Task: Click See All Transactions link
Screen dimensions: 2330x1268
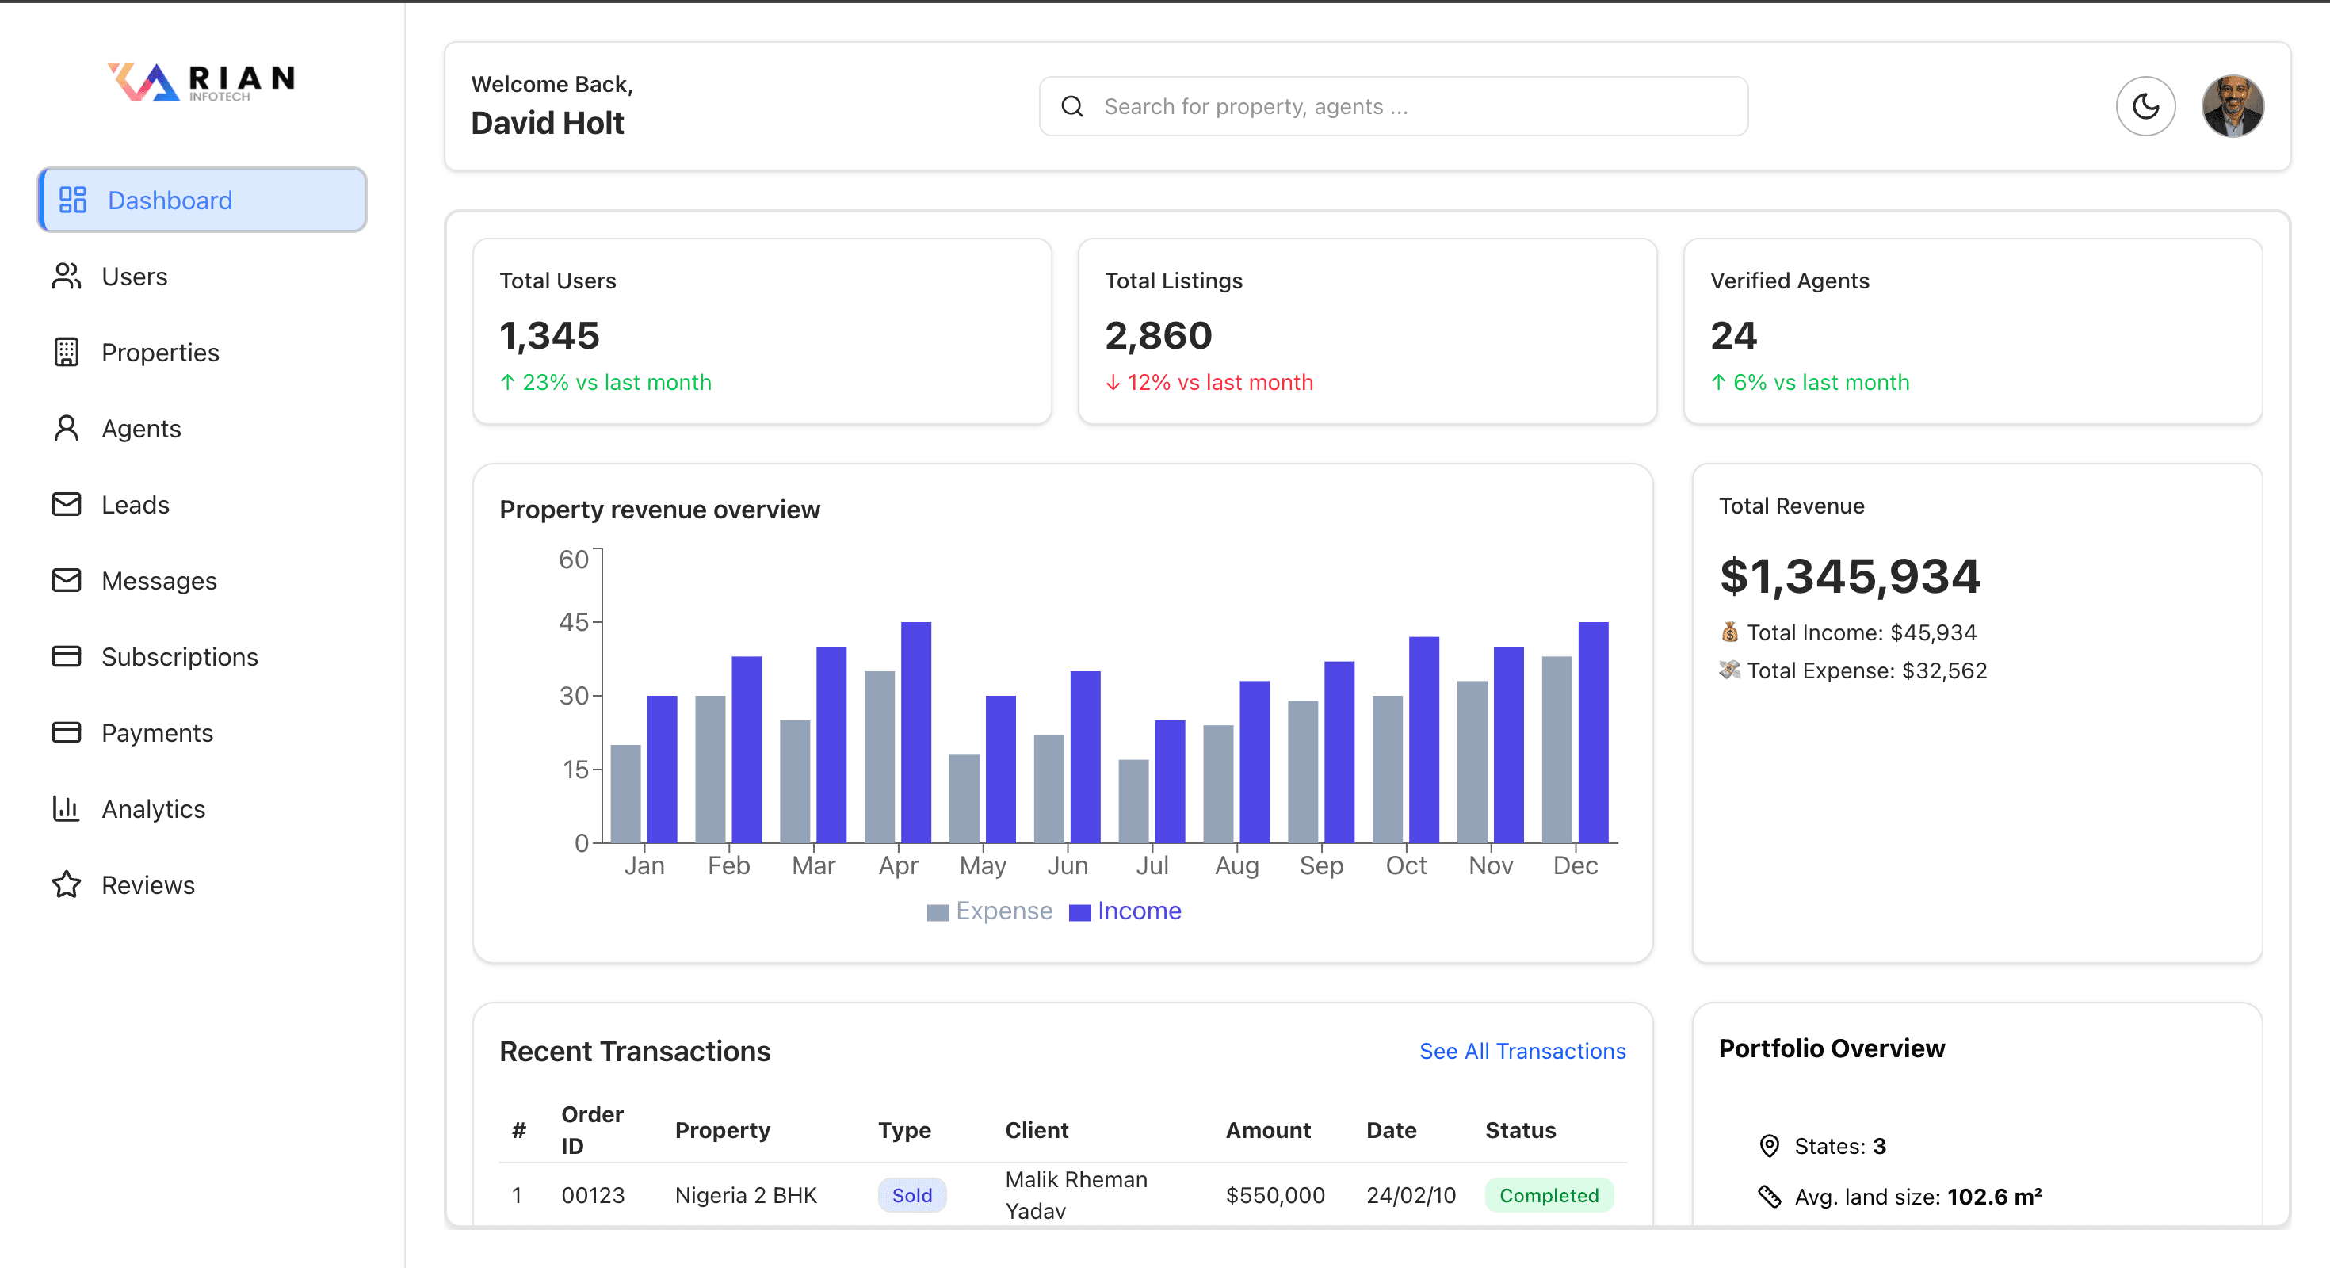Action: click(1522, 1051)
